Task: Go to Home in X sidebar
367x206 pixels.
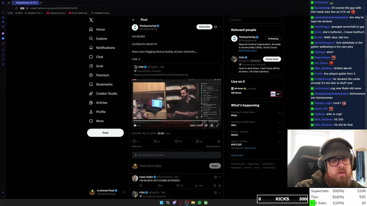Action: tap(97, 29)
